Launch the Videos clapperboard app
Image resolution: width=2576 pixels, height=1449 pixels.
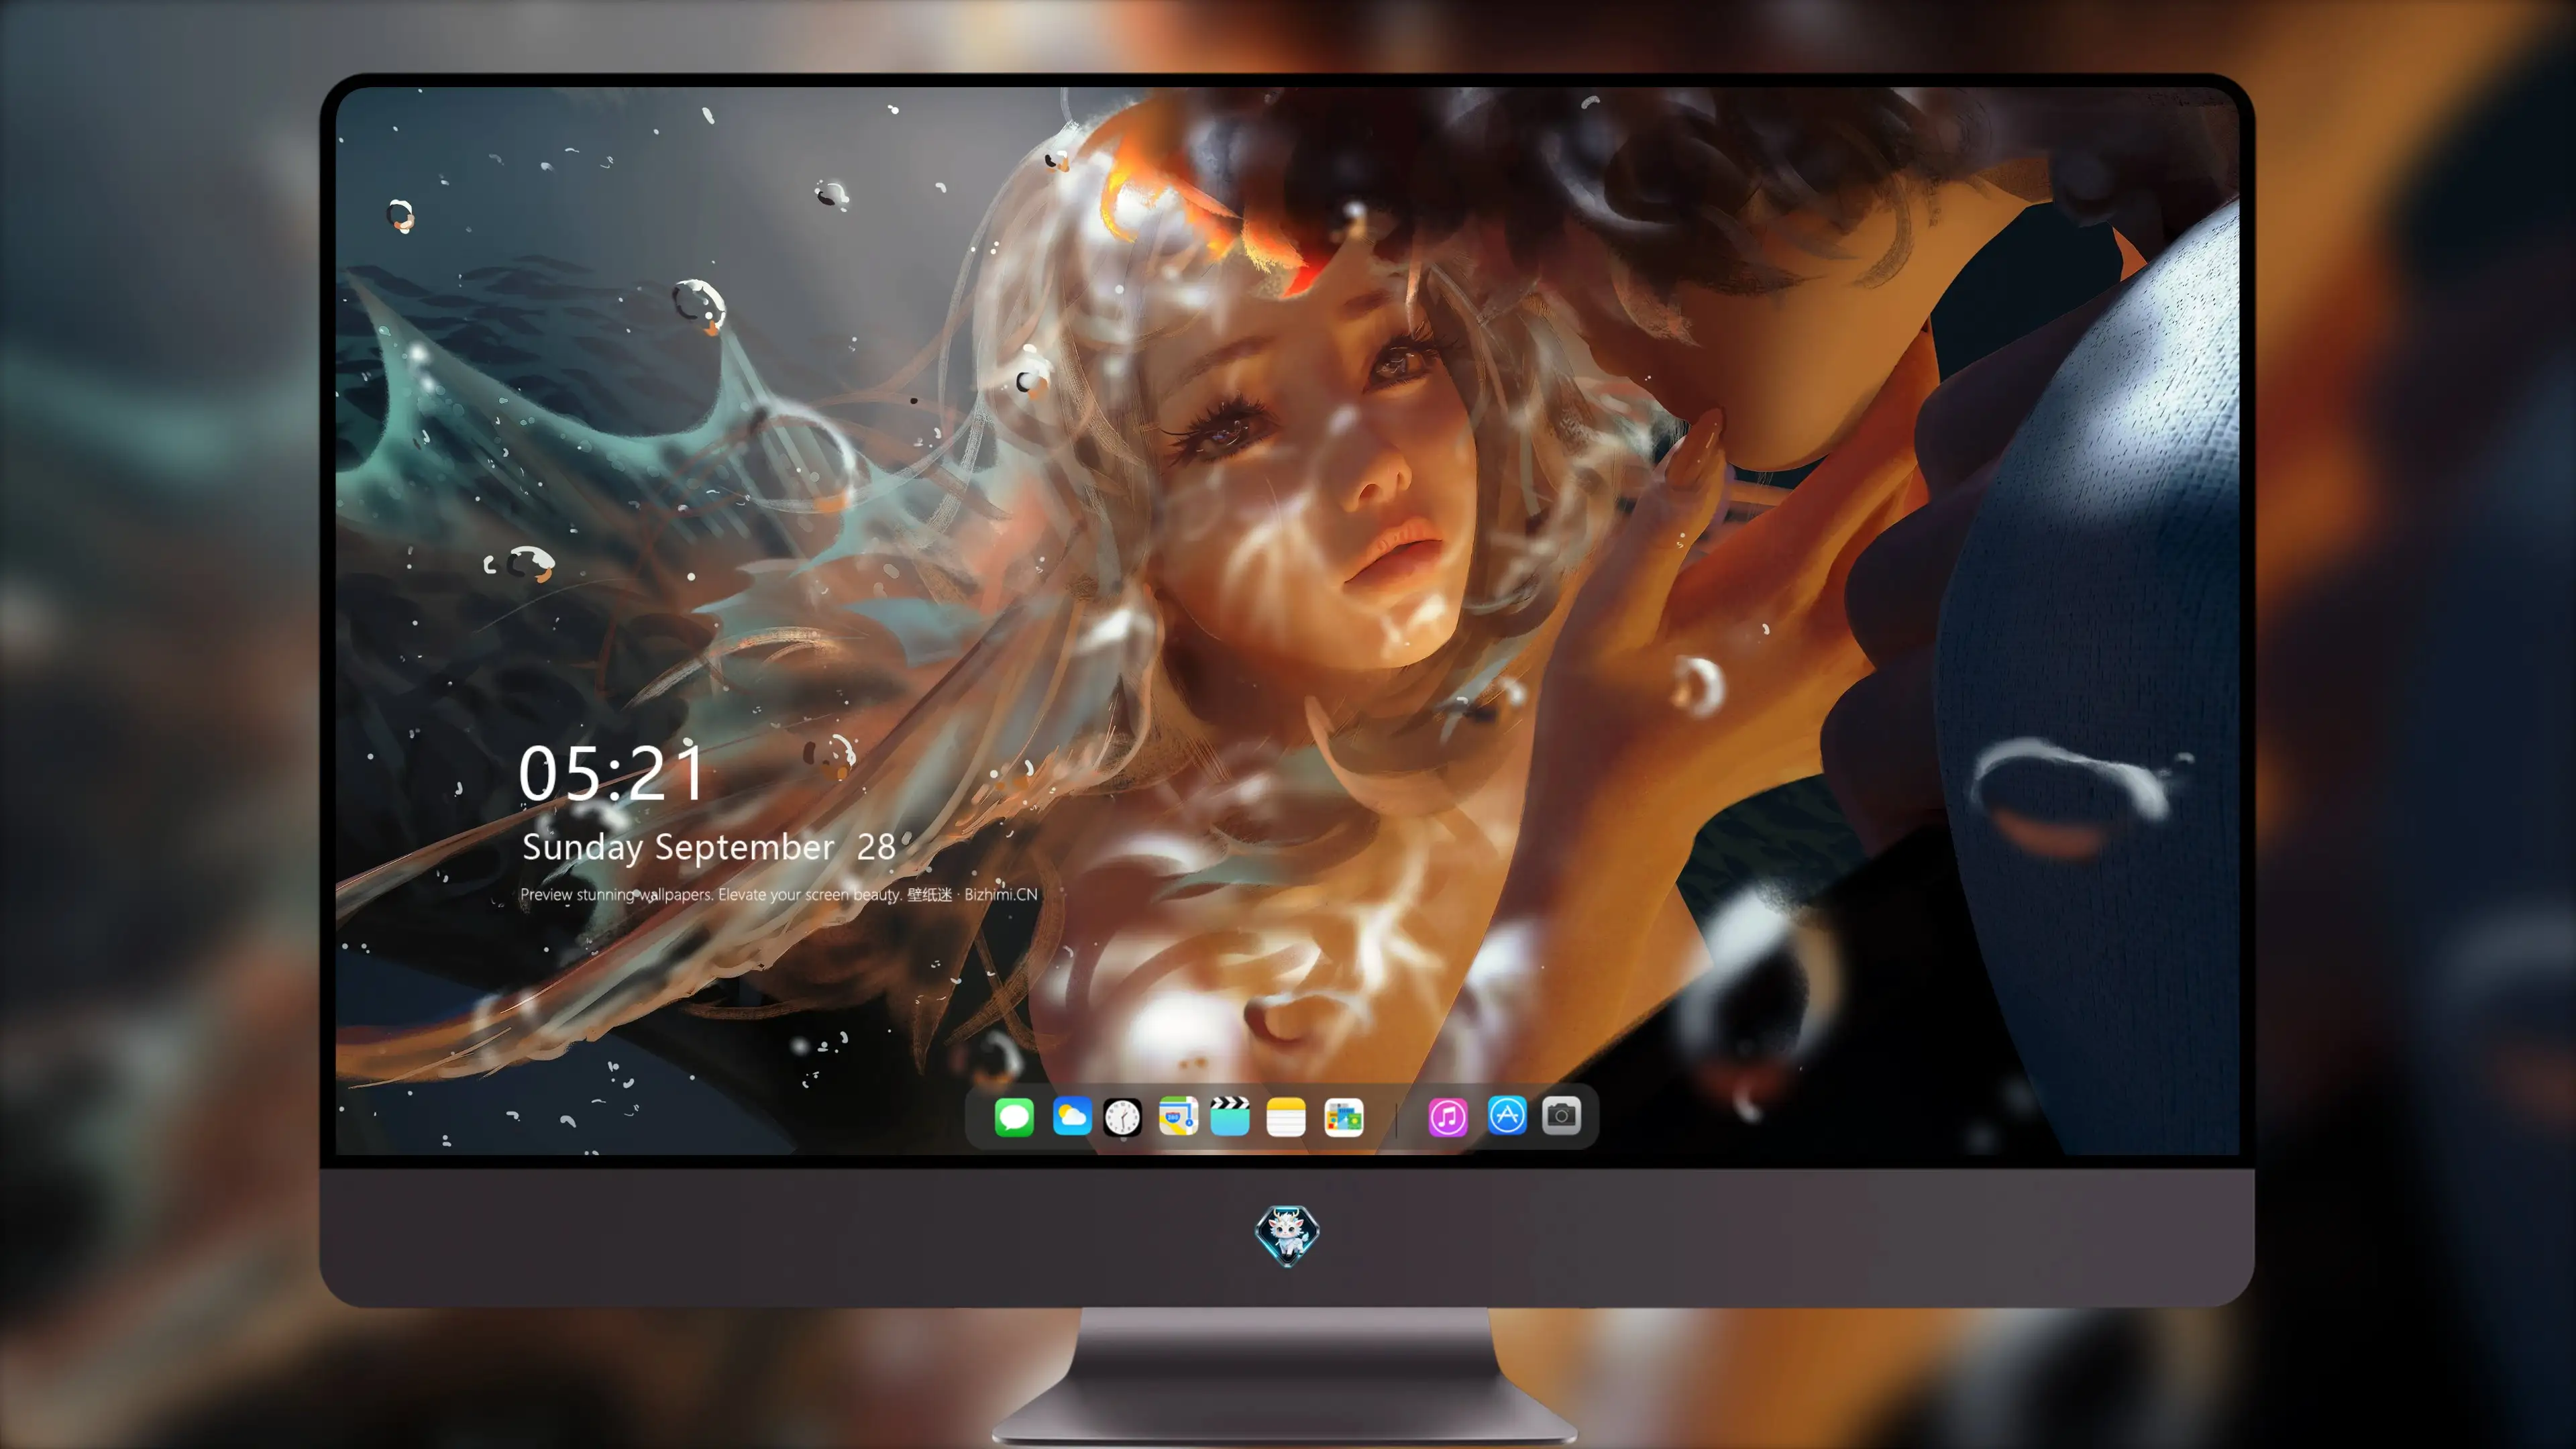pos(1230,1116)
